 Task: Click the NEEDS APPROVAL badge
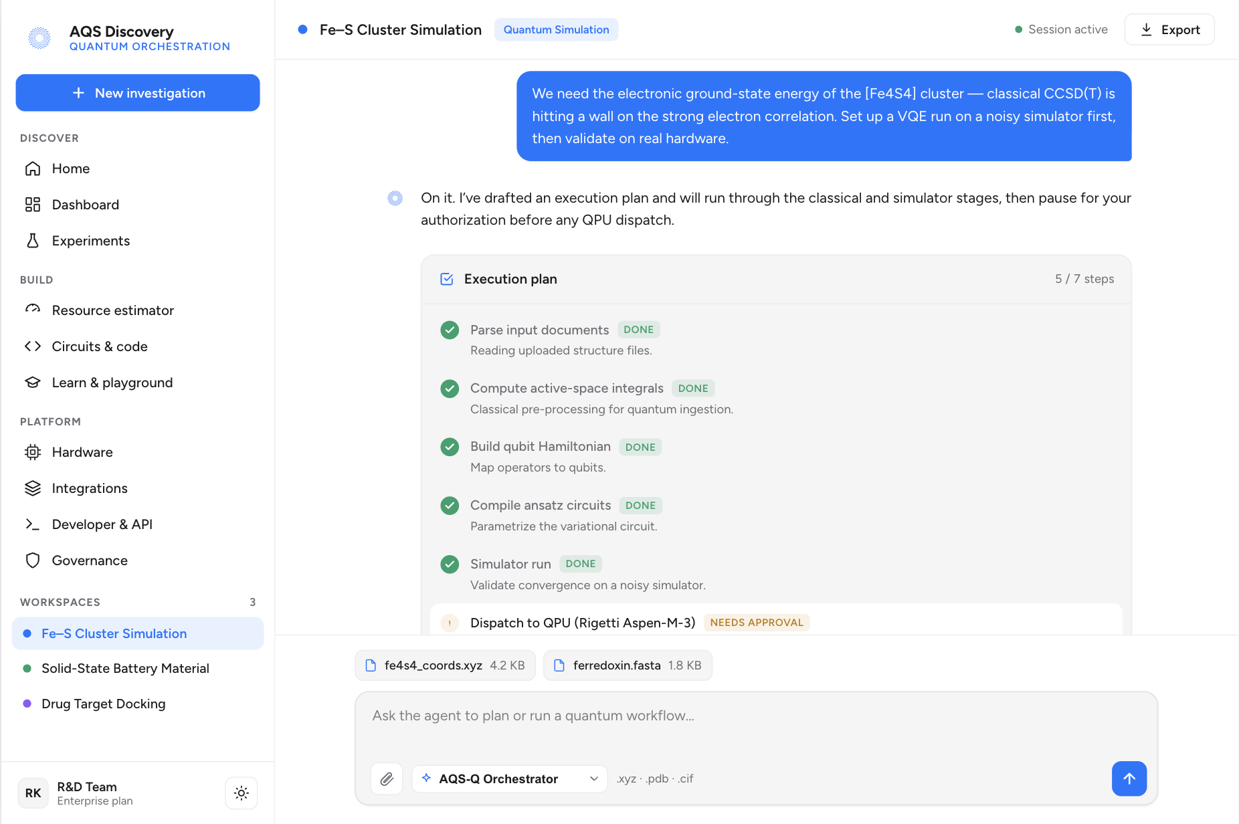757,623
